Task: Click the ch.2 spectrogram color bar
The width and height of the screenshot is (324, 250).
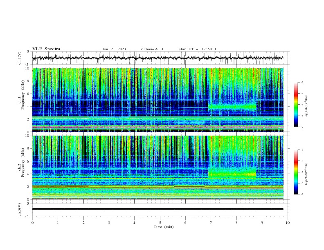Action: pyautogui.click(x=296, y=172)
